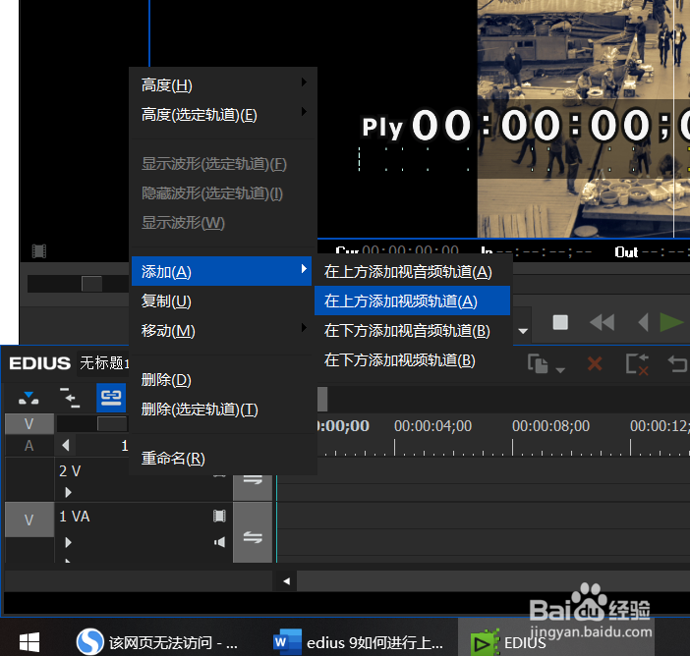The width and height of the screenshot is (690, 656).
Task: Switch to Sogou browser 该网页无法访问 taskbar item
Action: pyautogui.click(x=156, y=642)
